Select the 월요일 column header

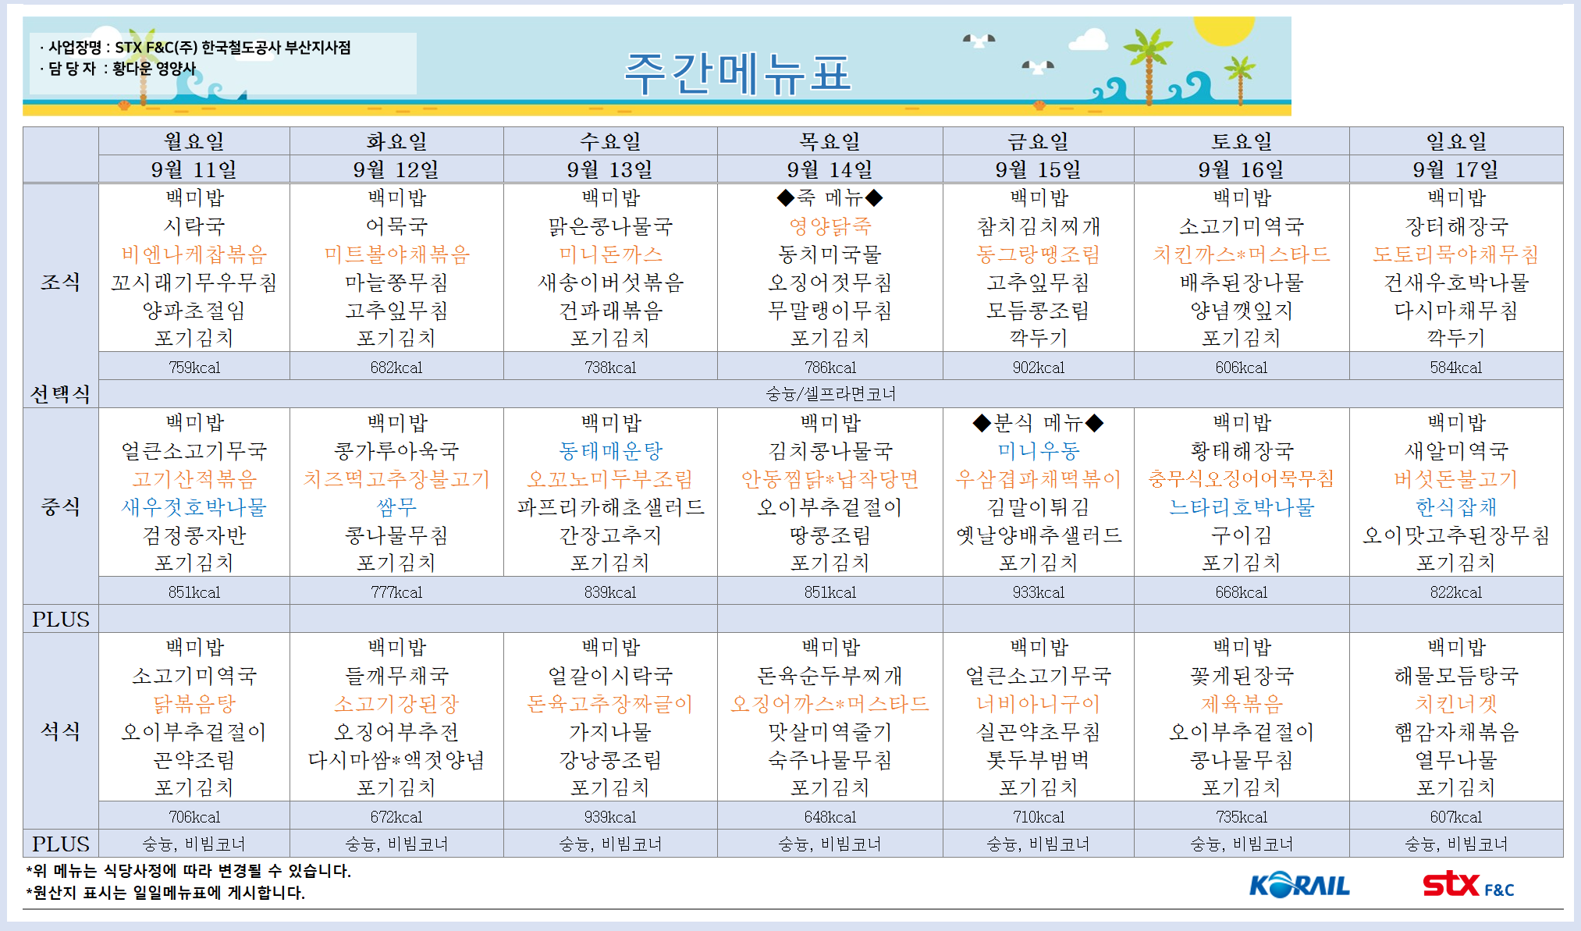(194, 141)
